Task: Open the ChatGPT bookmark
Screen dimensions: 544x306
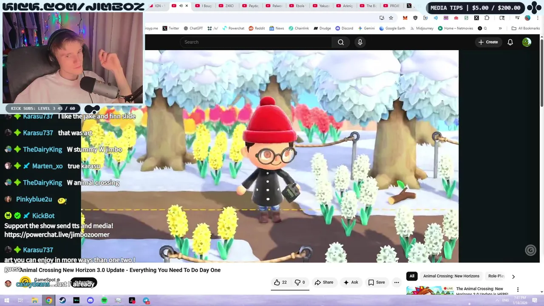Action: tap(193, 28)
